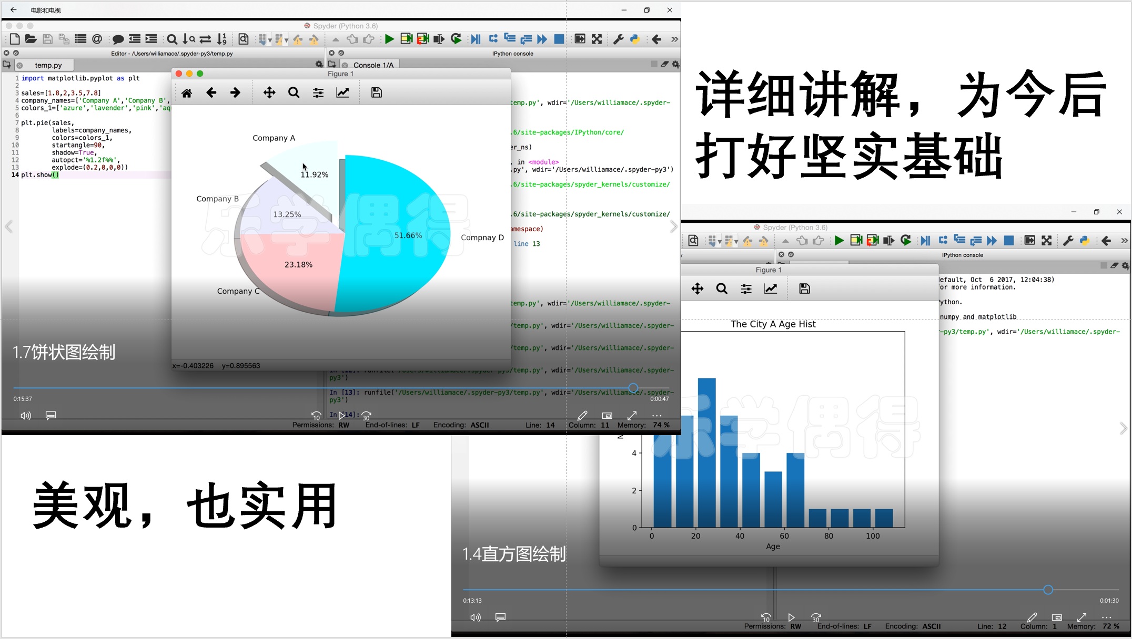Image resolution: width=1132 pixels, height=639 pixels.
Task: Click the pie chart video progress slider handle
Action: (633, 388)
